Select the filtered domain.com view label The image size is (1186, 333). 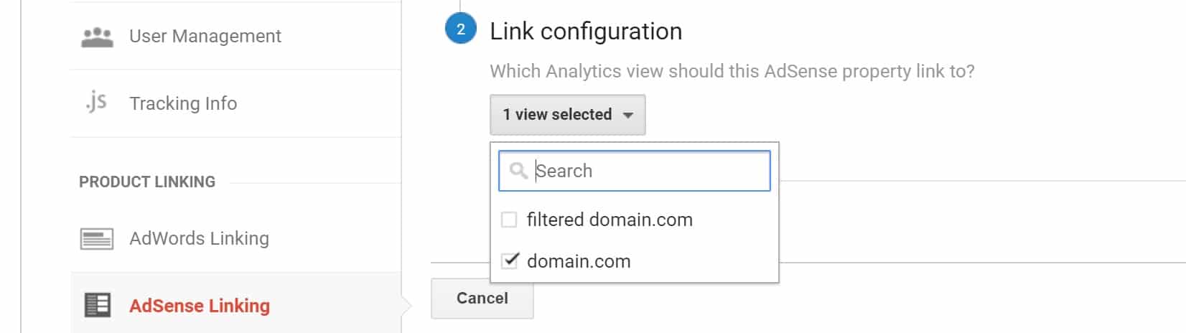click(x=610, y=220)
